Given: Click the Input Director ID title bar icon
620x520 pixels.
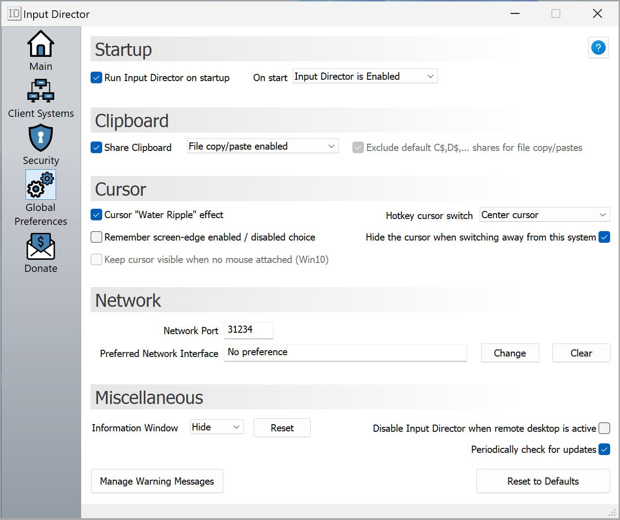Looking at the screenshot, I should tap(14, 14).
